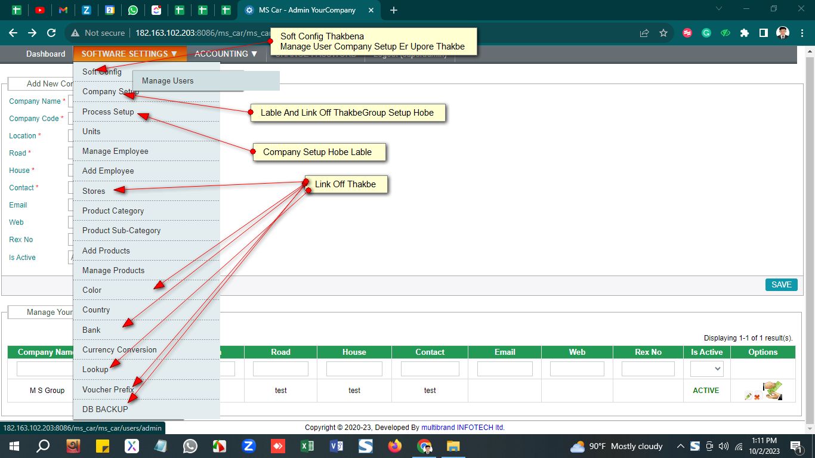Show hidden system tray icons chevron
Screen dimensions: 815x458
(x=680, y=446)
